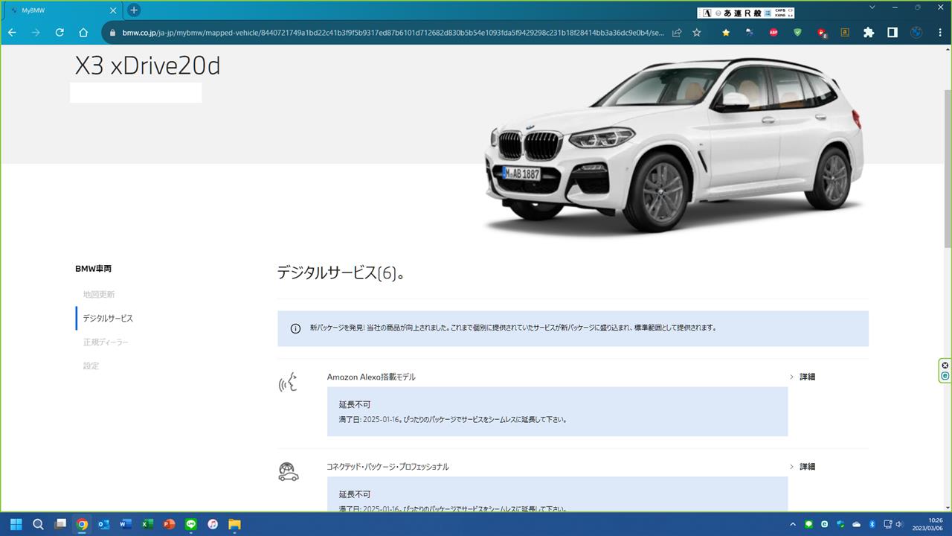Open the yellow square extension icon
Image resolution: width=952 pixels, height=536 pixels.
(845, 33)
